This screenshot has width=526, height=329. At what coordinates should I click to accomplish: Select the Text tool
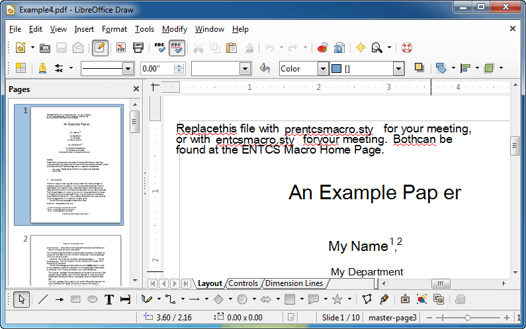pyautogui.click(x=109, y=299)
